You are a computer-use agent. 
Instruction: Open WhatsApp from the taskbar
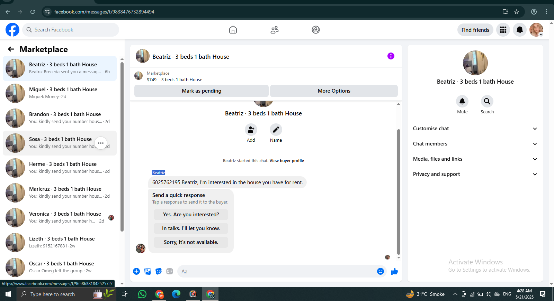(x=142, y=294)
